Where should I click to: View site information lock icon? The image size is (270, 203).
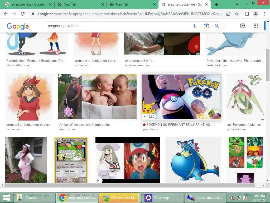33,14
